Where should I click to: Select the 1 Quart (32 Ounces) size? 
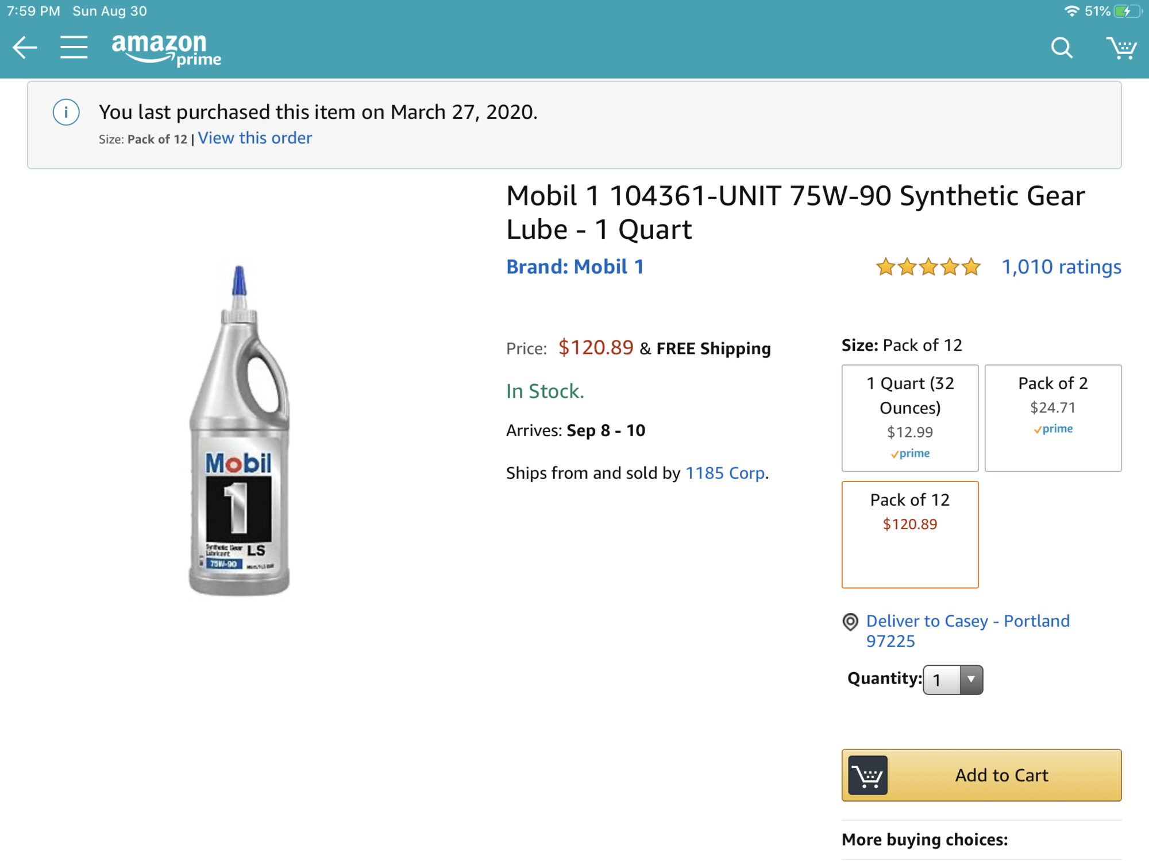[910, 418]
